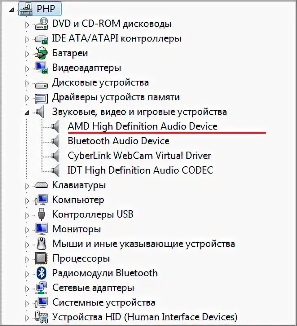Select IDT High Definition Audio CODEC
This screenshot has width=297, height=326.
click(x=140, y=170)
